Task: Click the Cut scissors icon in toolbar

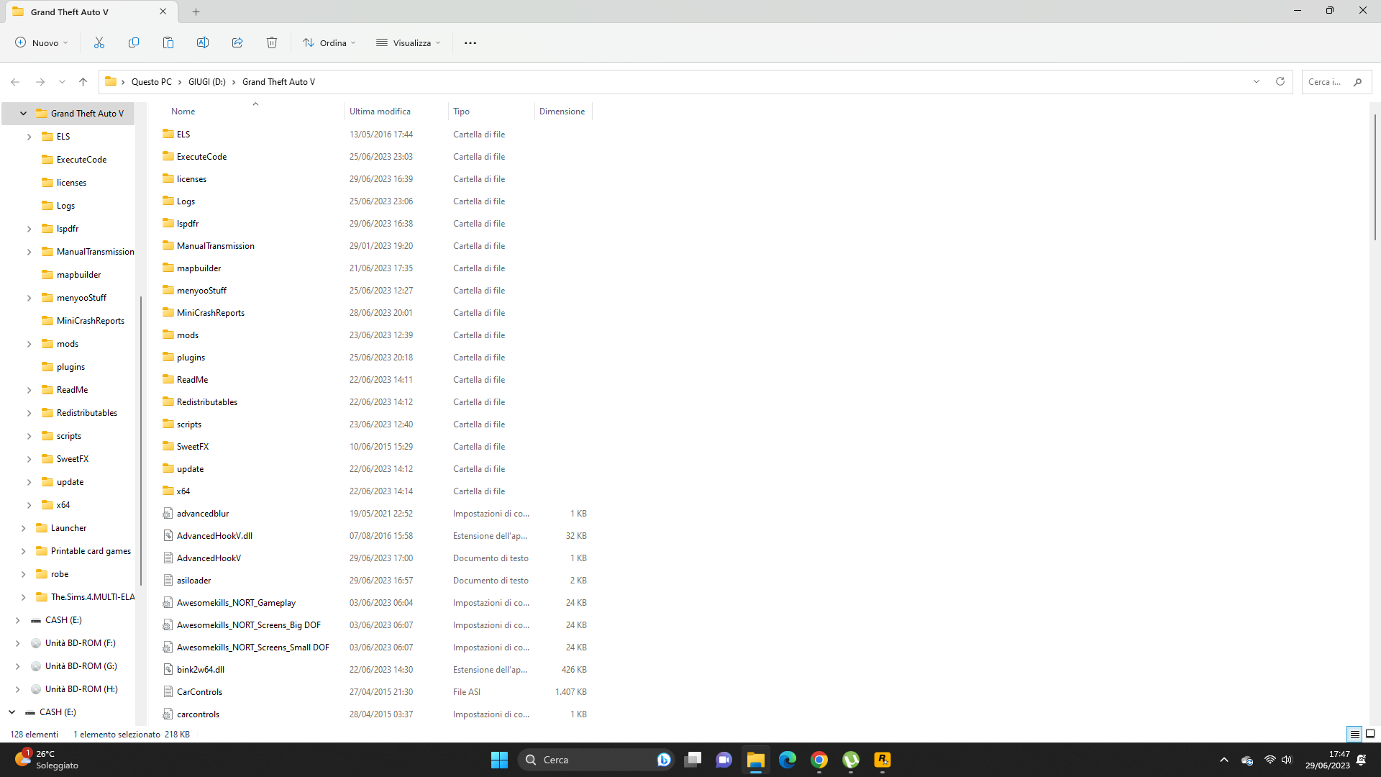Action: (99, 42)
